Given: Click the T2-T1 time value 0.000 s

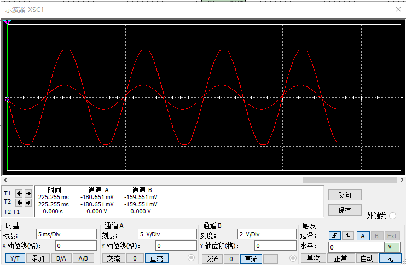Looking at the screenshot, I should click(53, 212).
